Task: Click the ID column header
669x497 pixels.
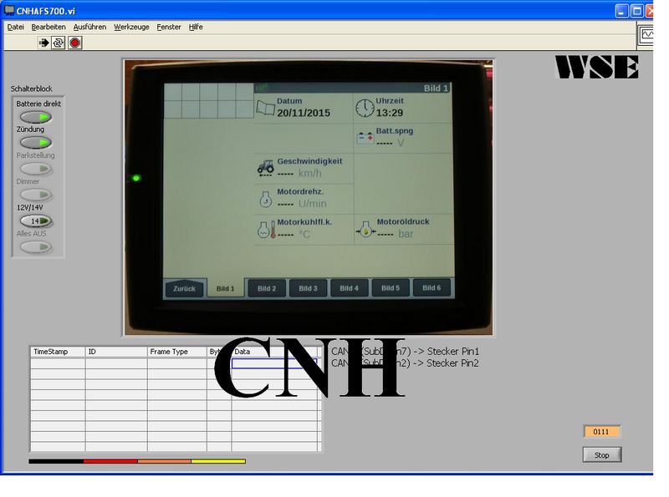Action: tap(116, 352)
